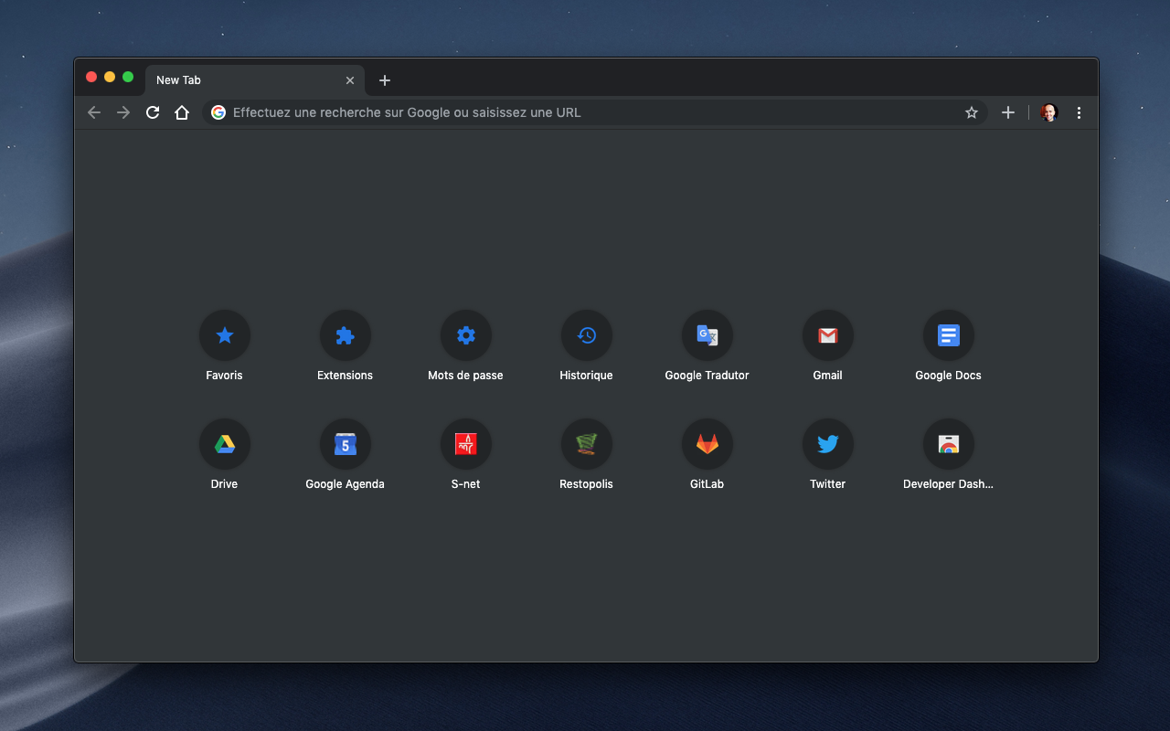Viewport: 1170px width, 731px height.
Task: Open the Gmail envelope shortcut
Action: 827,335
